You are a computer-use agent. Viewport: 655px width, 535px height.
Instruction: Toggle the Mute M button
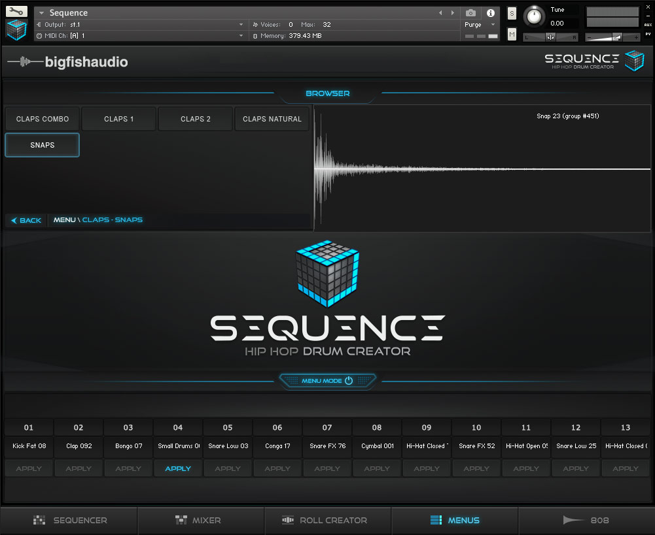click(x=512, y=34)
